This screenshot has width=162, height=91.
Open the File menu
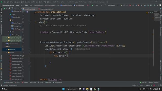[5, 2]
